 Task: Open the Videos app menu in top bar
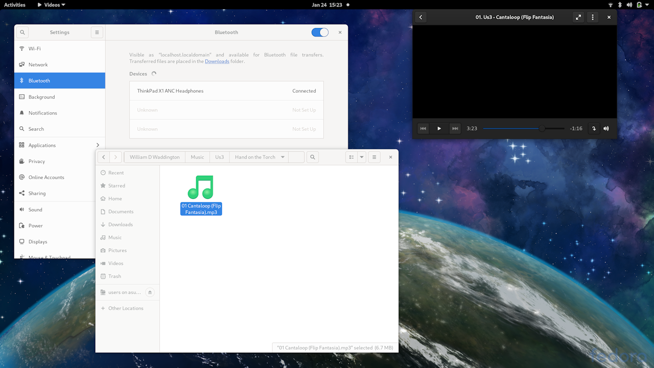[x=52, y=5]
